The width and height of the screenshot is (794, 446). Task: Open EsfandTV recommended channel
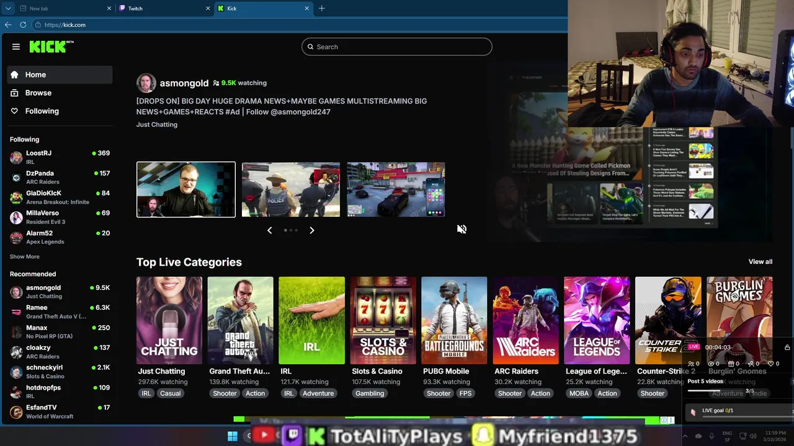click(x=60, y=411)
